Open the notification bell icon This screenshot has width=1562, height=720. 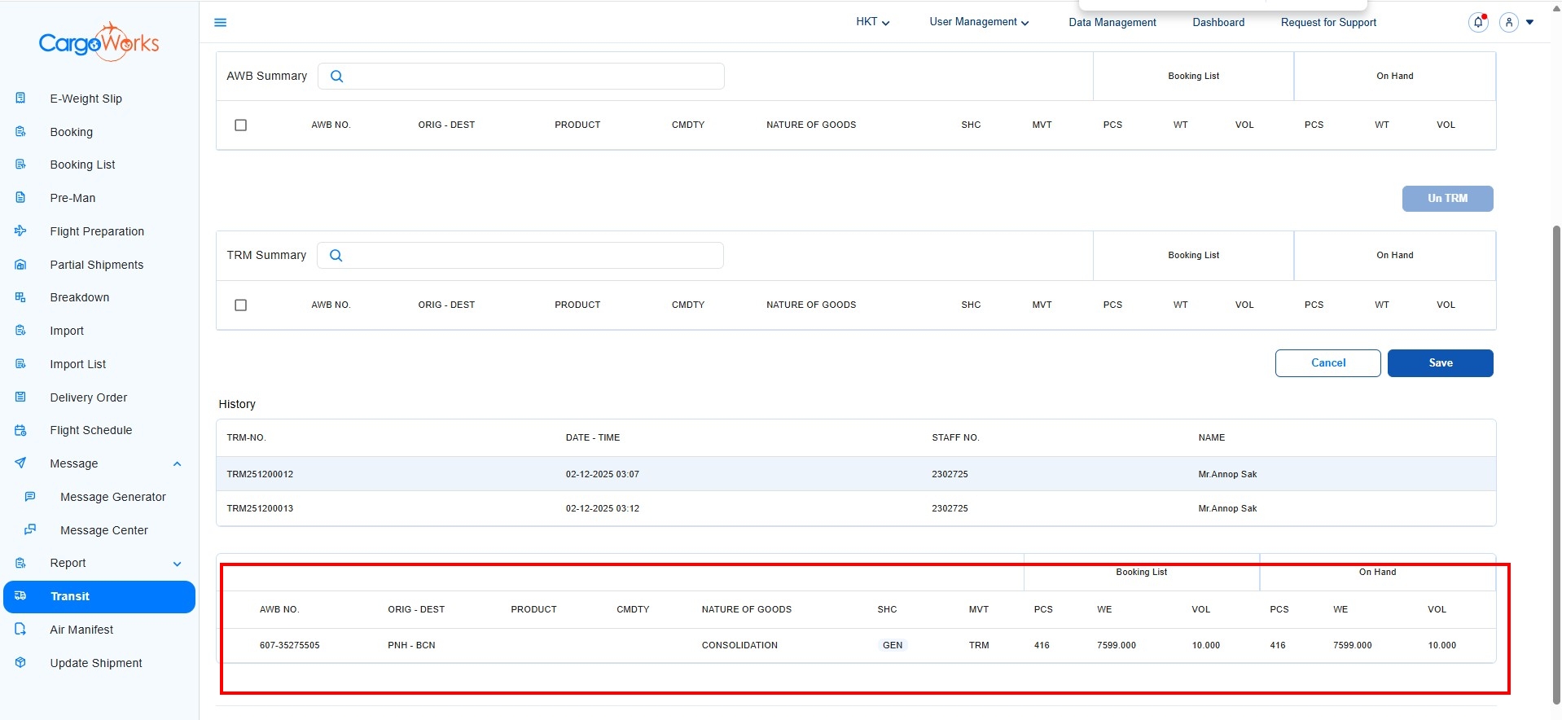pos(1477,23)
